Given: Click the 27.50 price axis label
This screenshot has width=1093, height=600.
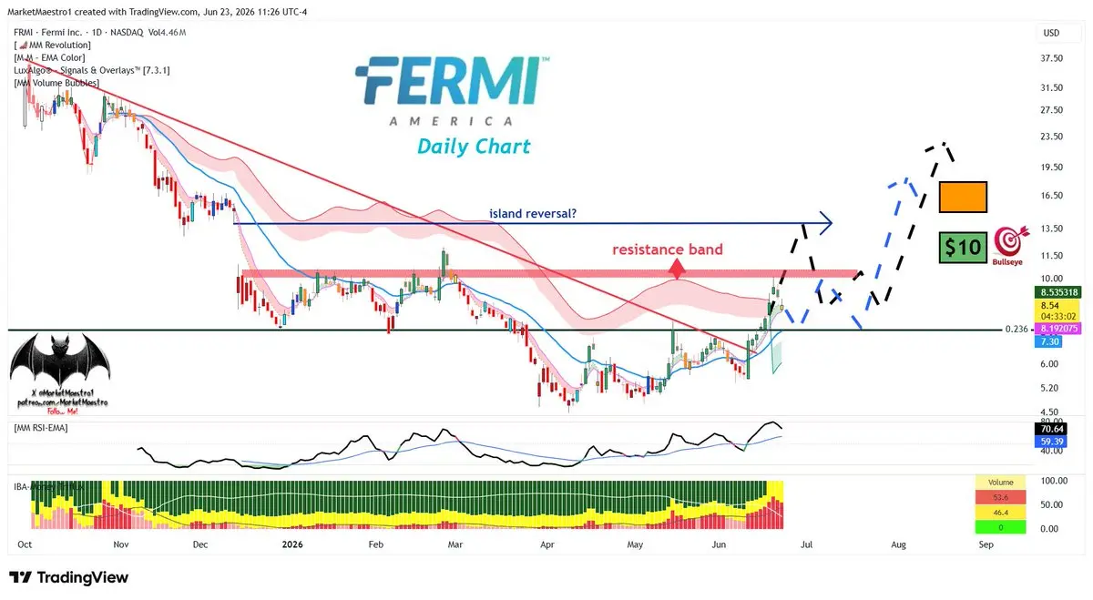Looking at the screenshot, I should [x=1052, y=111].
